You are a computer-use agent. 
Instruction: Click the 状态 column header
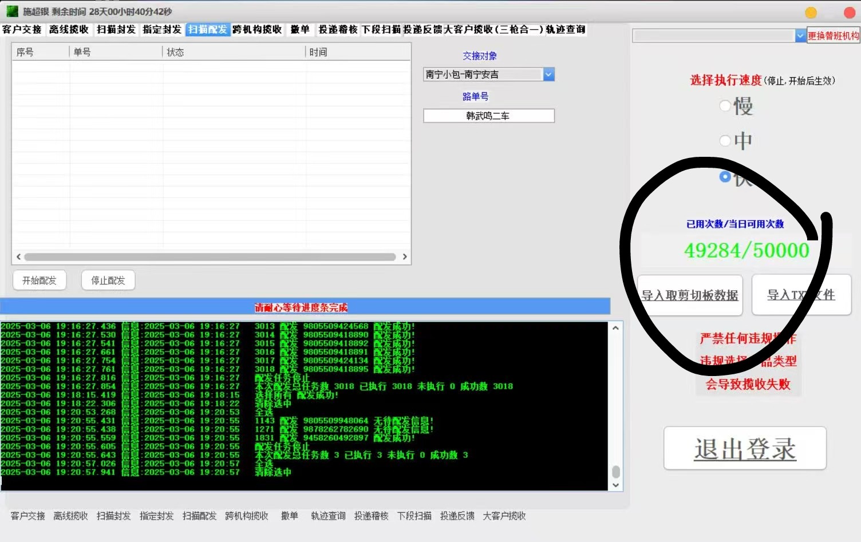(x=234, y=52)
